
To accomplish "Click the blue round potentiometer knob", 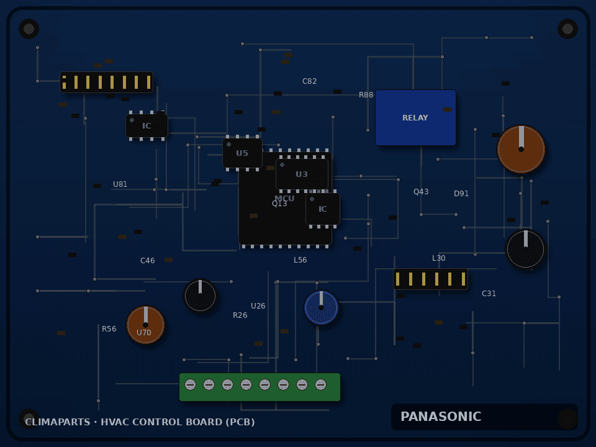I will coord(321,307).
